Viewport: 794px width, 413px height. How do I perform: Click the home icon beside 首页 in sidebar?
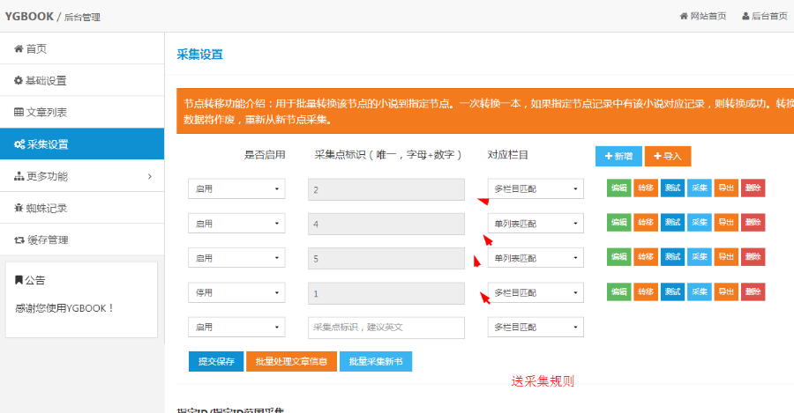point(19,49)
